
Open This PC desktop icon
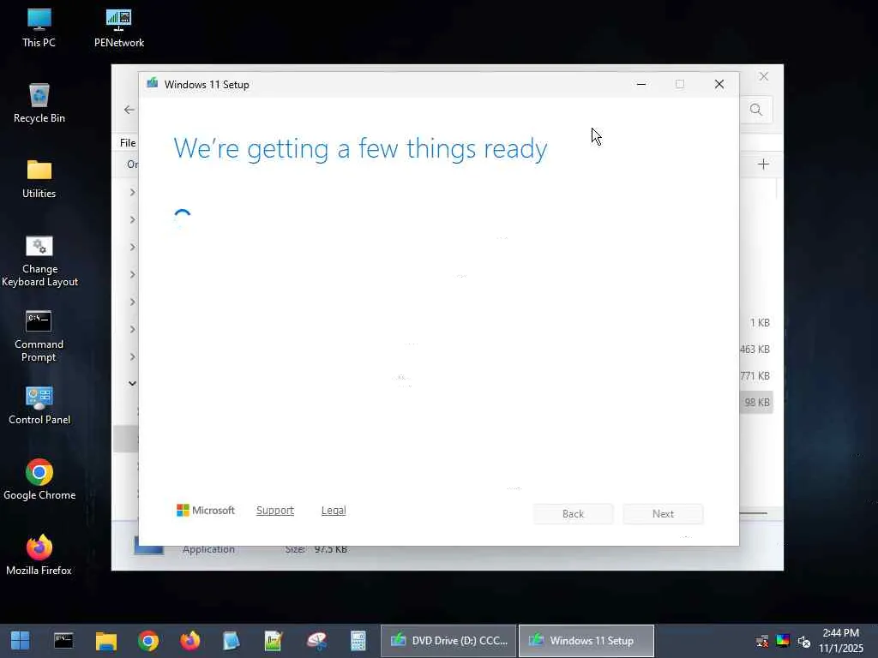(39, 28)
